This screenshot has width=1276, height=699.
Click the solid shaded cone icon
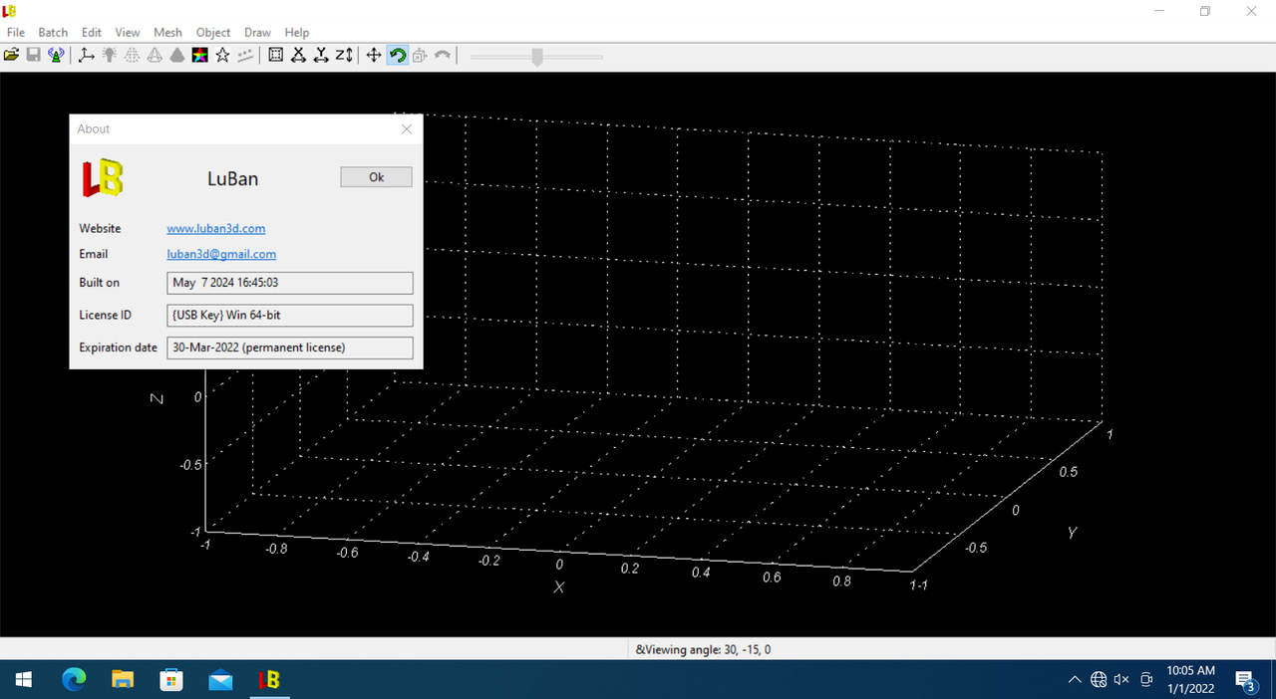176,56
